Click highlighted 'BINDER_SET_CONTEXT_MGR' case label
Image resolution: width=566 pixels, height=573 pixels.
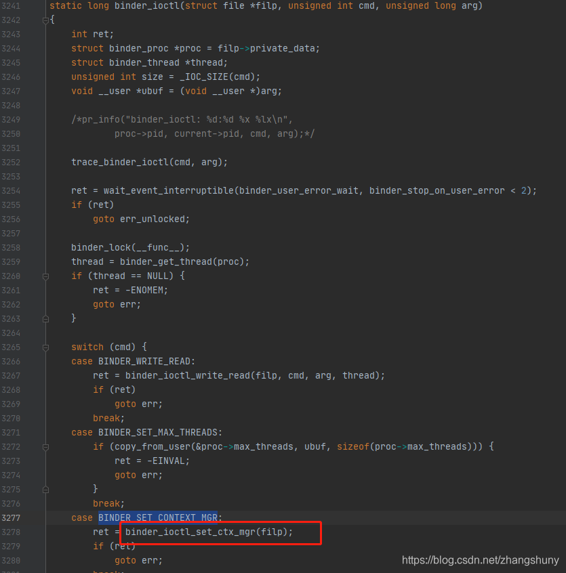click(157, 518)
